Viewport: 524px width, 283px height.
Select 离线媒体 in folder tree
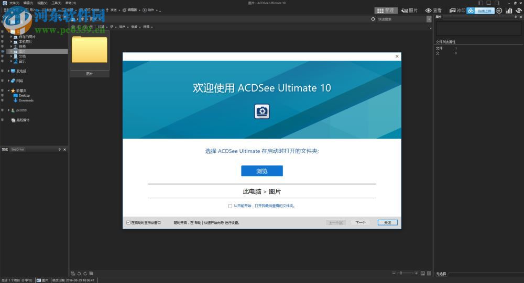point(23,120)
